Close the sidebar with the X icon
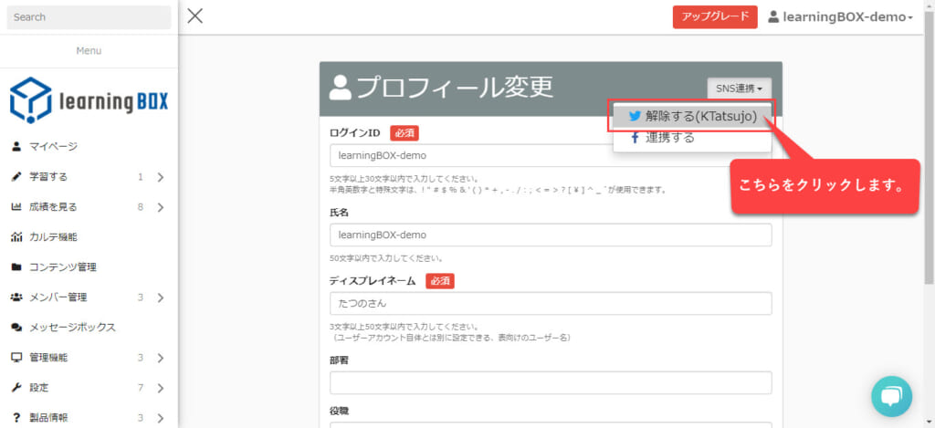This screenshot has width=935, height=428. click(x=194, y=16)
